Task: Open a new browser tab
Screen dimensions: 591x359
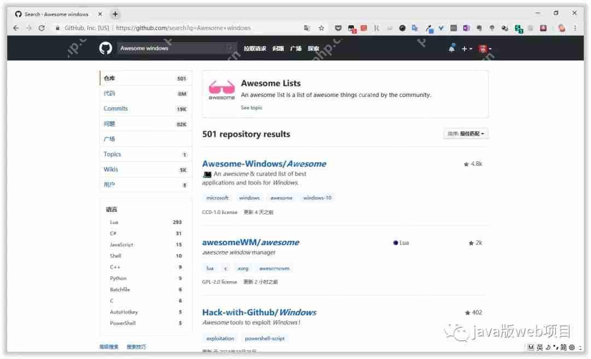Action: [115, 14]
